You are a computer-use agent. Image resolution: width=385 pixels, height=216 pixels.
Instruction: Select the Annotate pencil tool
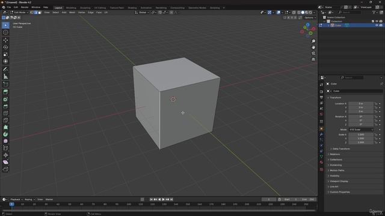point(5,70)
